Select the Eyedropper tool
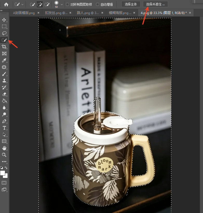Screen dimensions: 203x213 4,60
